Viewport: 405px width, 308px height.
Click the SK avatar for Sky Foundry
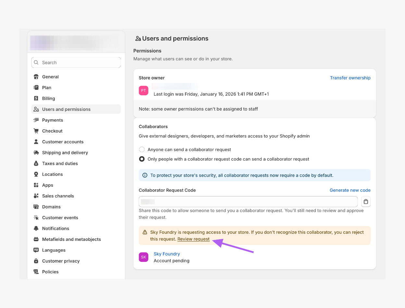[x=143, y=257]
